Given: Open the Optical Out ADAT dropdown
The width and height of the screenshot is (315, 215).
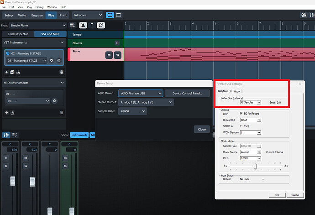Looking at the screenshot, I should pyautogui.click(x=250, y=120).
